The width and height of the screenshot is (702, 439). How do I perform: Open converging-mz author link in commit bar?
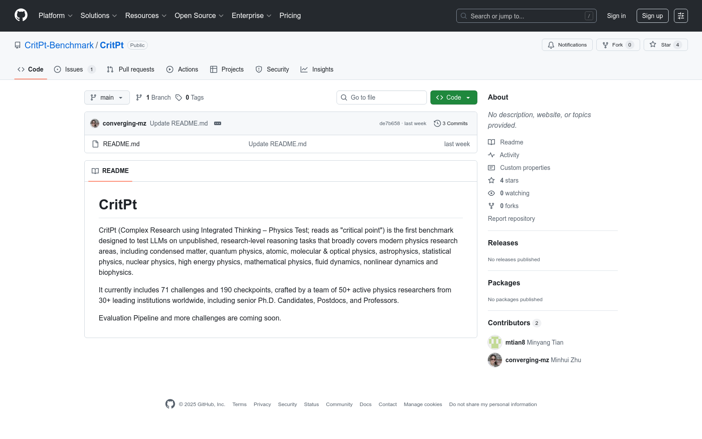coord(125,123)
